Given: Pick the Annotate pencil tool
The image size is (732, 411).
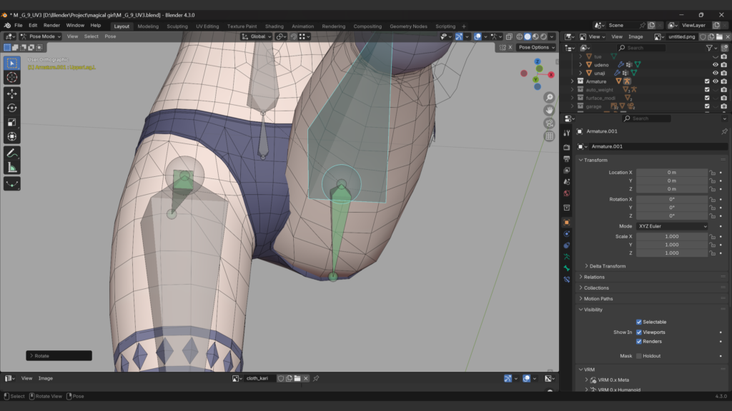Looking at the screenshot, I should click(12, 153).
